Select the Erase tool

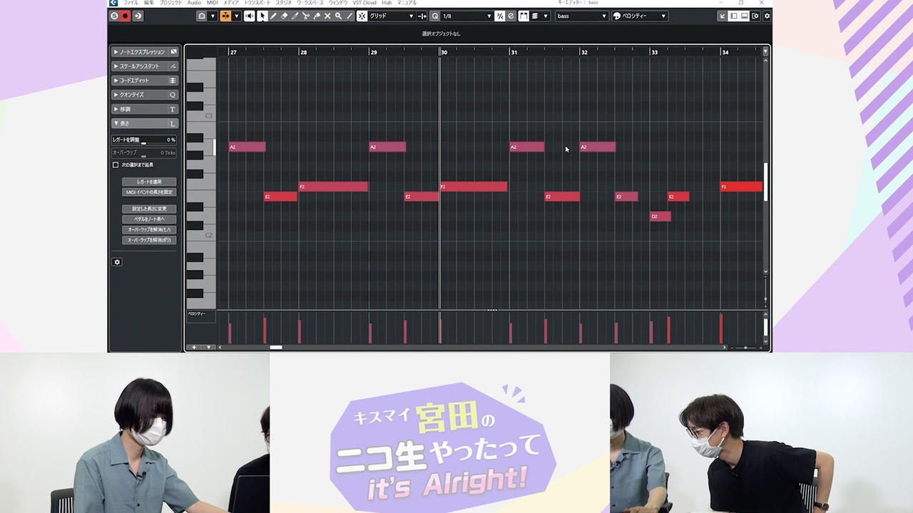coord(284,16)
